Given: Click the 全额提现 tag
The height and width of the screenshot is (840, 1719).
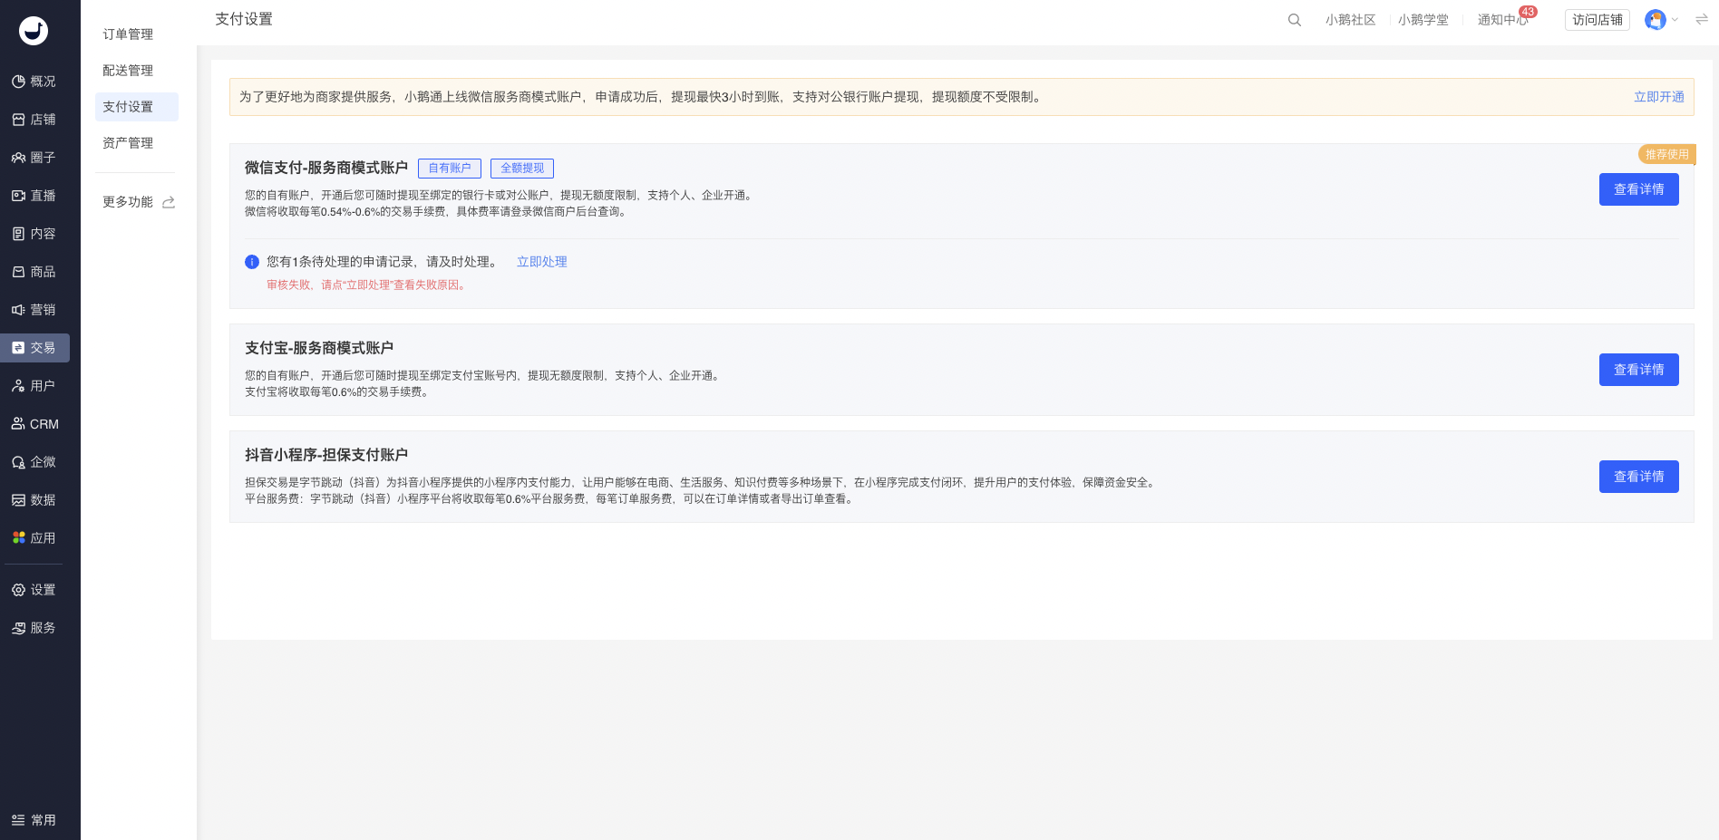Looking at the screenshot, I should (522, 169).
